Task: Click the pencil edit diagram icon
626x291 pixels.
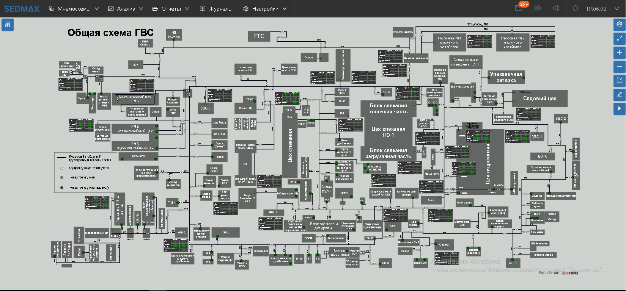Action: coord(619,94)
